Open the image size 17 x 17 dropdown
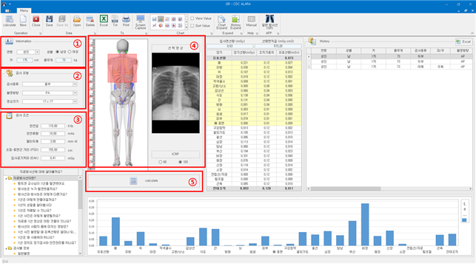Screen dimensions: 476x266 coord(75,101)
